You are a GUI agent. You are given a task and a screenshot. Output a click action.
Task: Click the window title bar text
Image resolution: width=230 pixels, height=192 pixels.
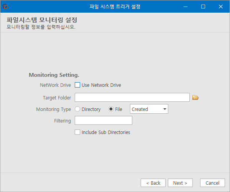(115, 7)
